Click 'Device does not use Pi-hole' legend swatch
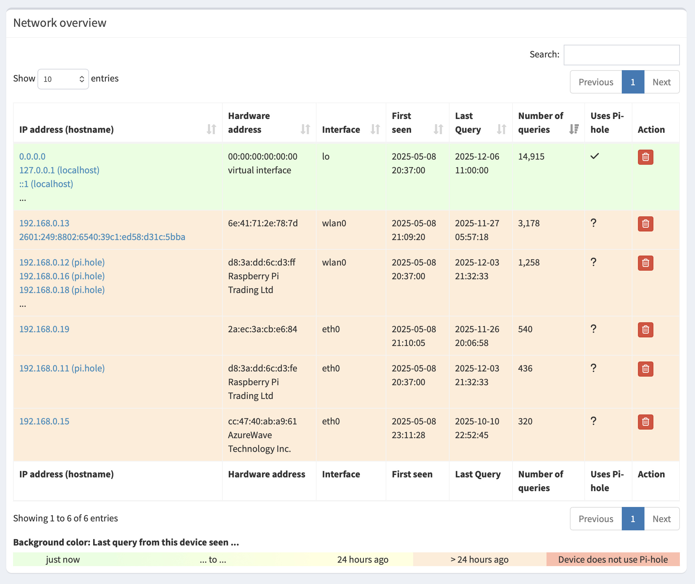Screen dimensions: 695x584 (x=613, y=560)
